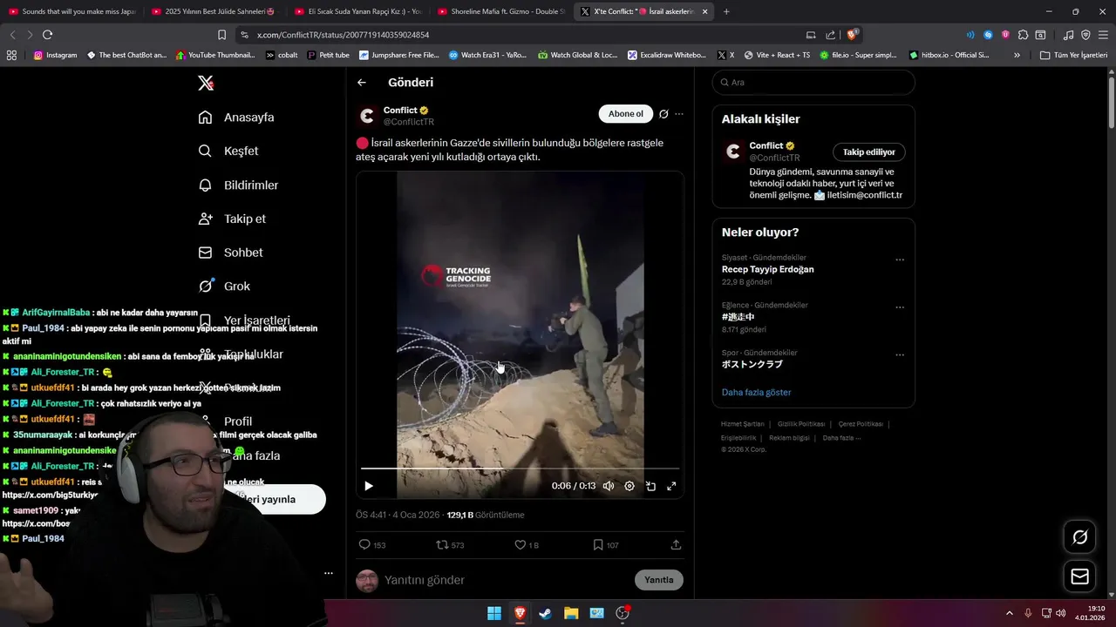Screen dimensions: 1116x627
Task: Switch to the Eli Sıcak Suda Yanan tab
Action: point(357,11)
